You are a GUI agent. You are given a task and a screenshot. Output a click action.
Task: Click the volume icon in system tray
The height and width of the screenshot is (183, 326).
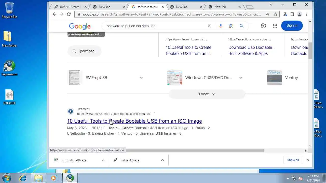pyautogui.click(x=300, y=178)
